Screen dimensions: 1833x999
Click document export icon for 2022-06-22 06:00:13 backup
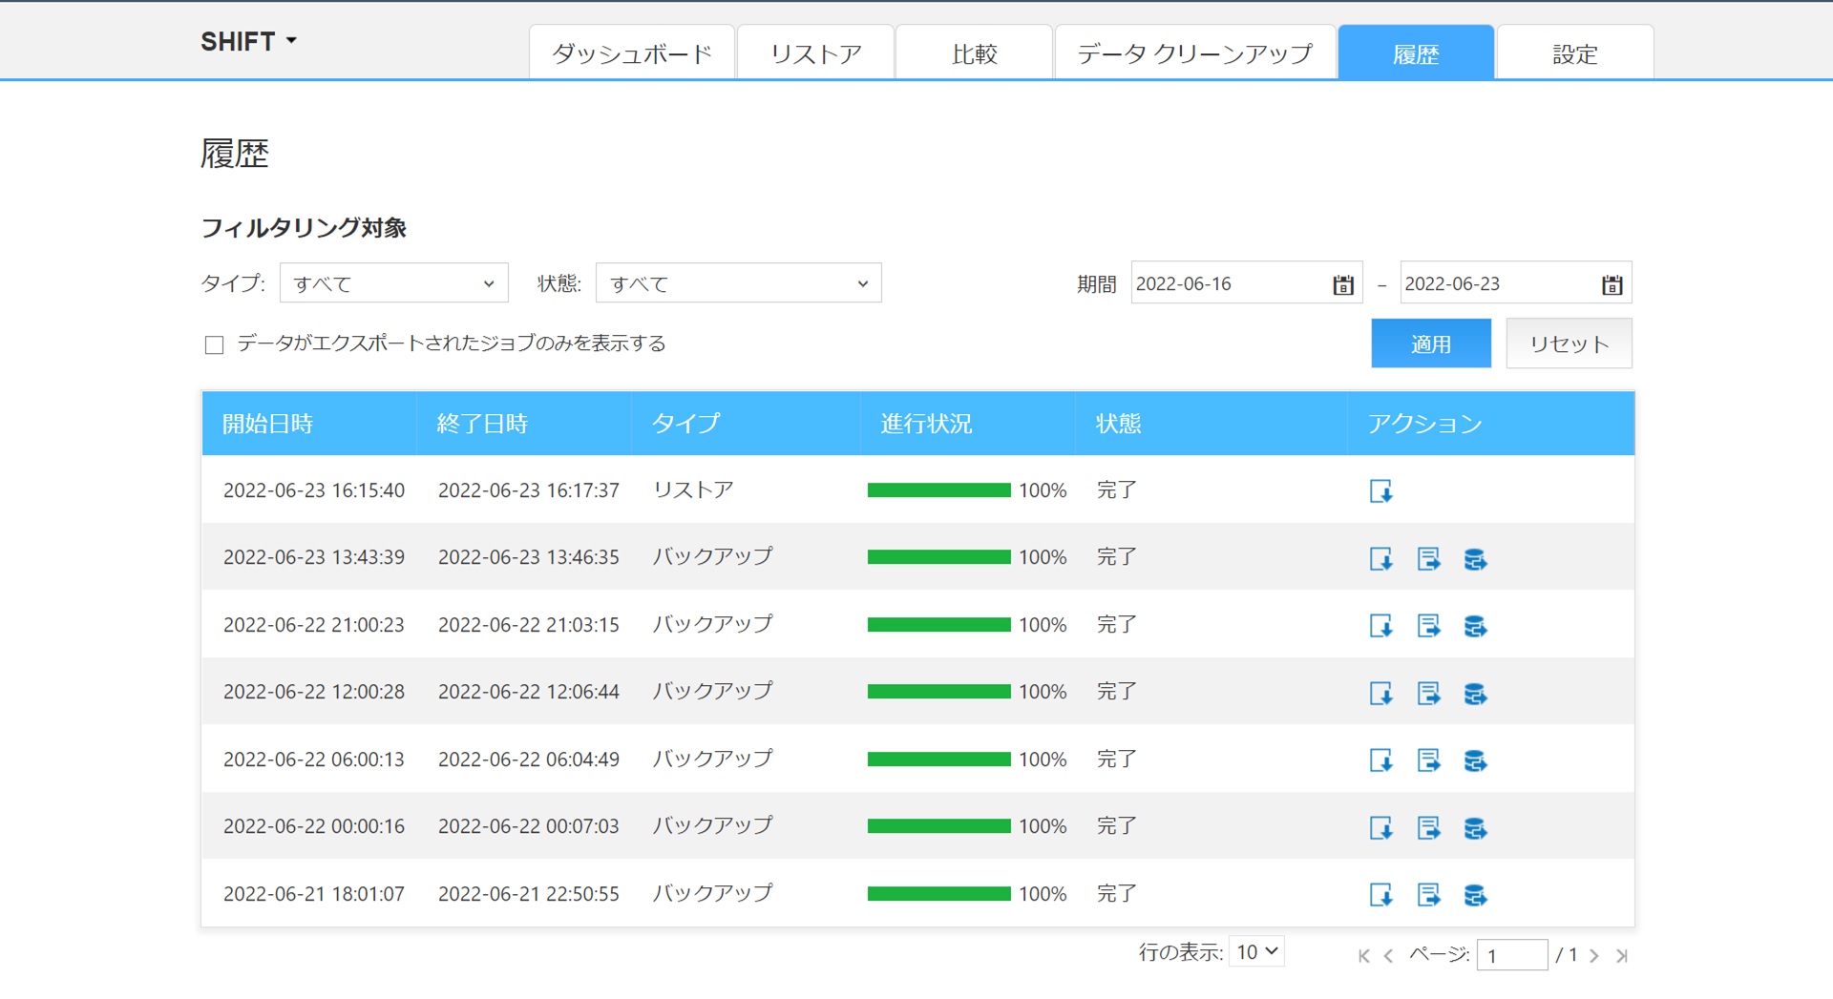click(1428, 760)
